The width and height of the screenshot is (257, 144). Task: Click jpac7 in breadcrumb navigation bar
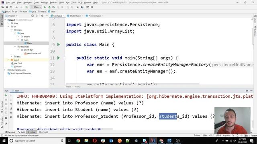[x=6, y=12]
